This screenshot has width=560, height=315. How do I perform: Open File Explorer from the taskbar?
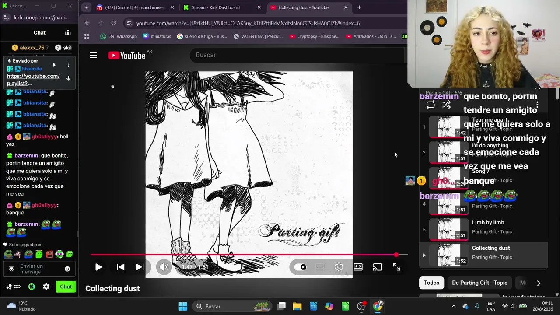[x=297, y=306]
